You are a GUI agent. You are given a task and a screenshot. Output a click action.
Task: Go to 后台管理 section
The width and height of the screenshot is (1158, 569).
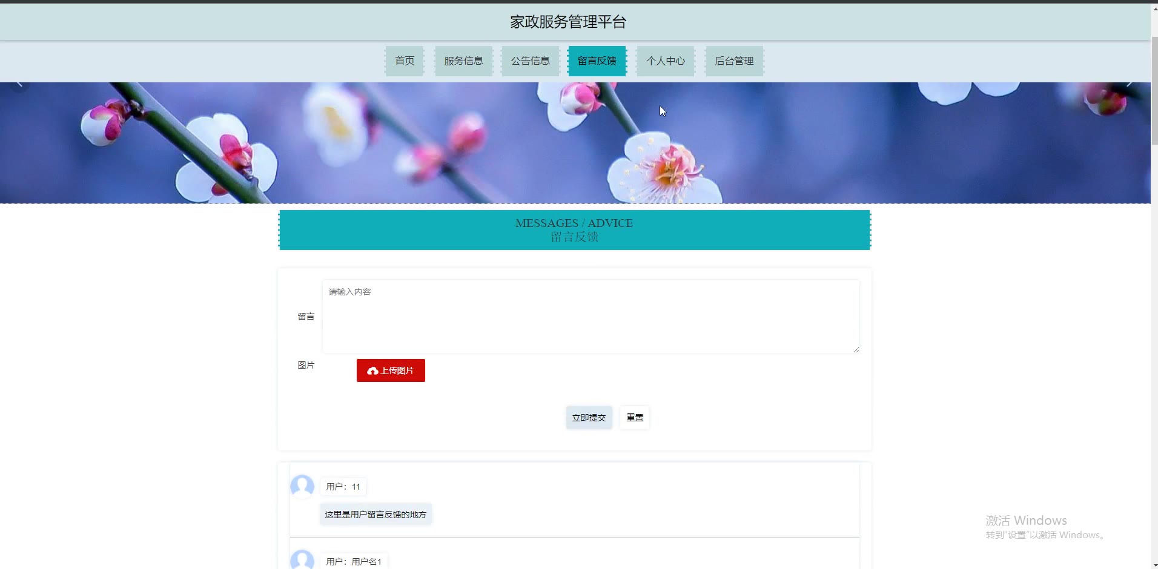(734, 61)
